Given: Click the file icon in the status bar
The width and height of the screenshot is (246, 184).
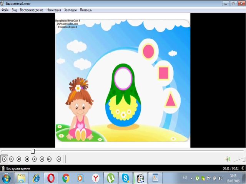Looking at the screenshot, I should [x=3, y=169].
